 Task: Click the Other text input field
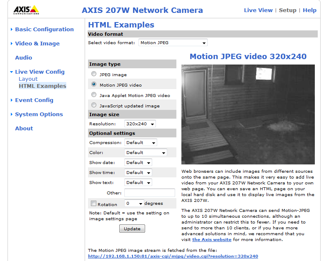point(150,193)
